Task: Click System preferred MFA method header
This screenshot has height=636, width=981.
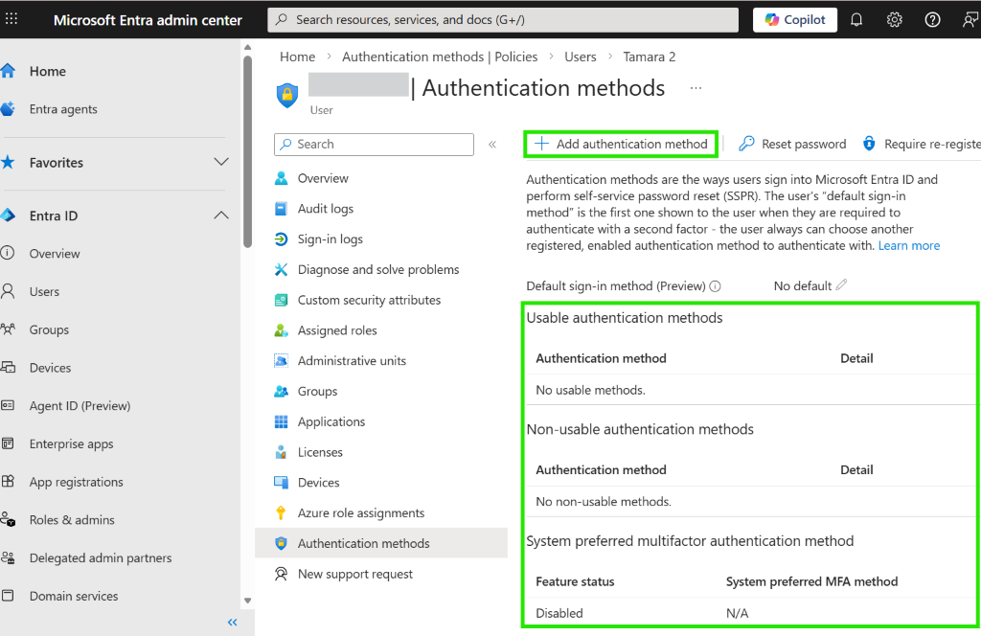Action: click(x=811, y=581)
